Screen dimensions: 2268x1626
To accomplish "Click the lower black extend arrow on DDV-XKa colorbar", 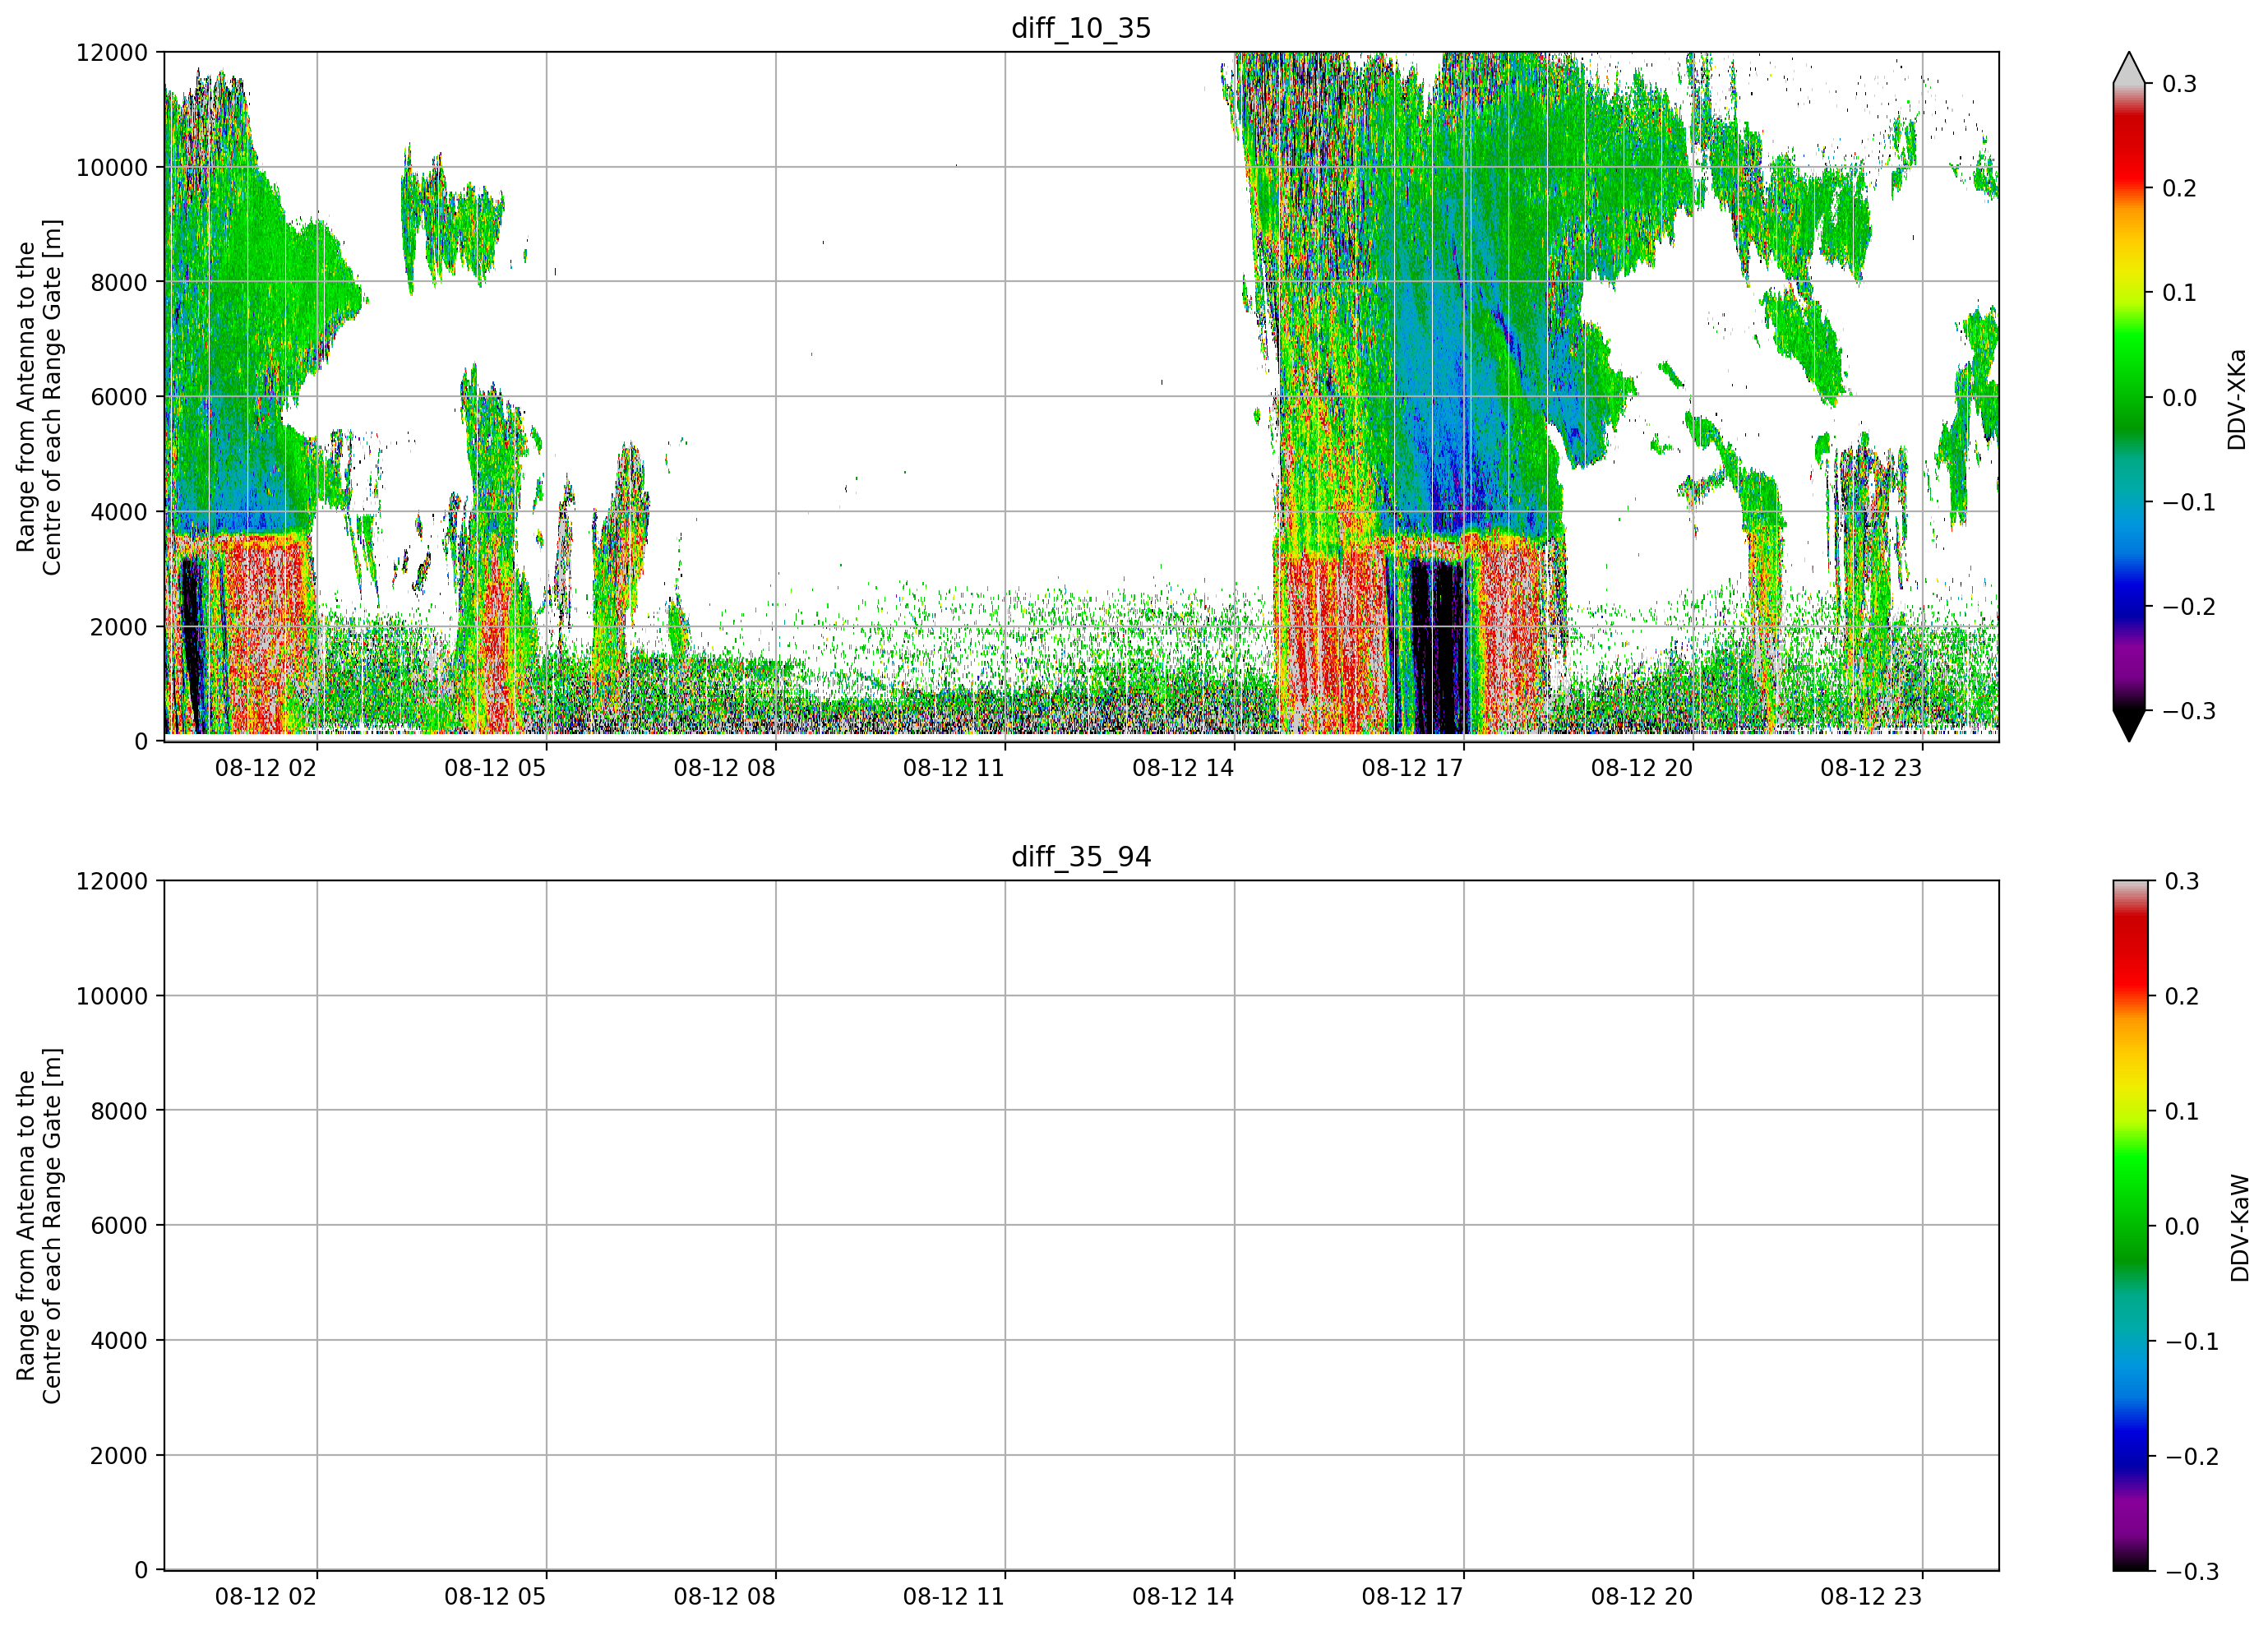I will tap(2129, 726).
